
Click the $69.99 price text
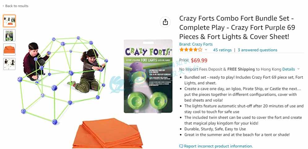pyautogui.click(x=199, y=60)
